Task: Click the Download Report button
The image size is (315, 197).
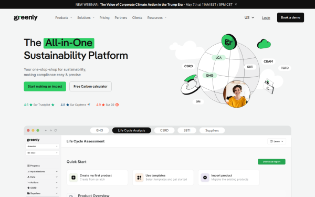Action: (x=271, y=162)
